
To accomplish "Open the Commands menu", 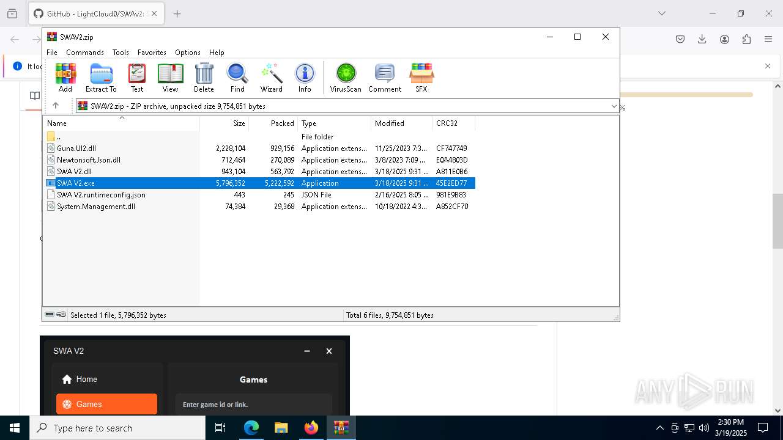I will click(x=85, y=53).
